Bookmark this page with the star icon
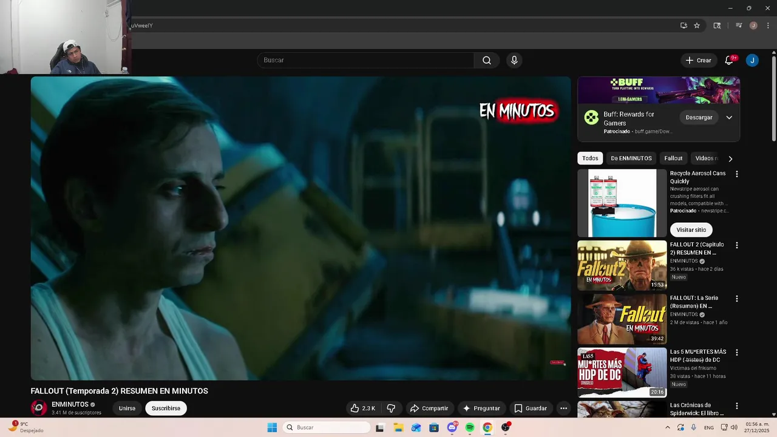 tap(697, 25)
